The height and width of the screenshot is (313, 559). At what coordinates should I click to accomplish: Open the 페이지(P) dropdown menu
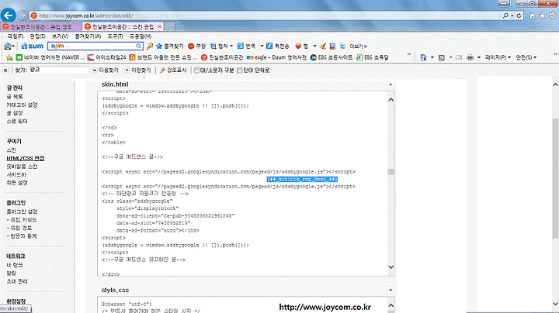[x=498, y=57]
